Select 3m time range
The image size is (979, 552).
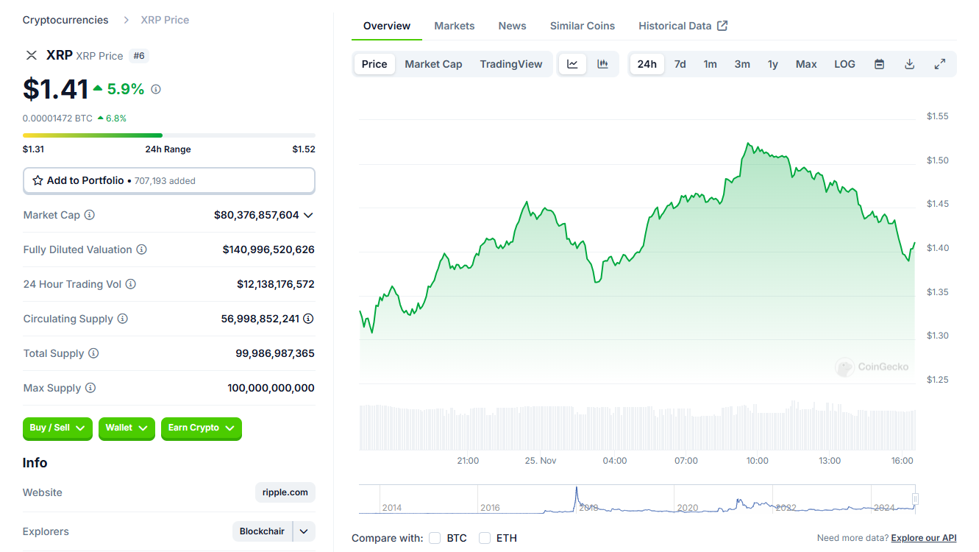click(x=742, y=64)
